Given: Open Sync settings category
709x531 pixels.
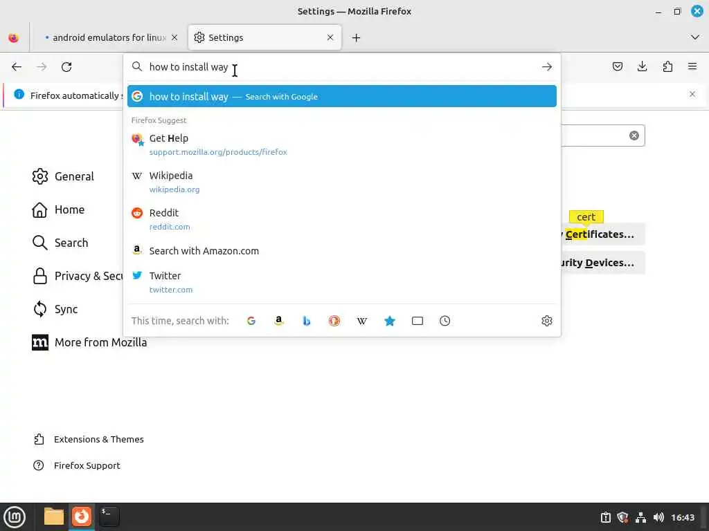Looking at the screenshot, I should coord(55,309).
